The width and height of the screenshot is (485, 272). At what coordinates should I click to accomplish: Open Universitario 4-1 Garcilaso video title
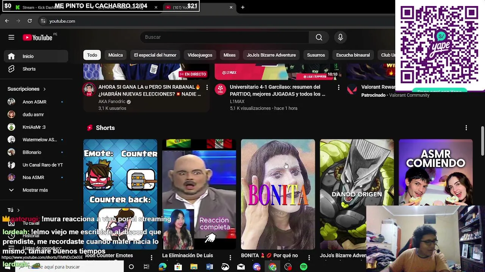pyautogui.click(x=277, y=91)
